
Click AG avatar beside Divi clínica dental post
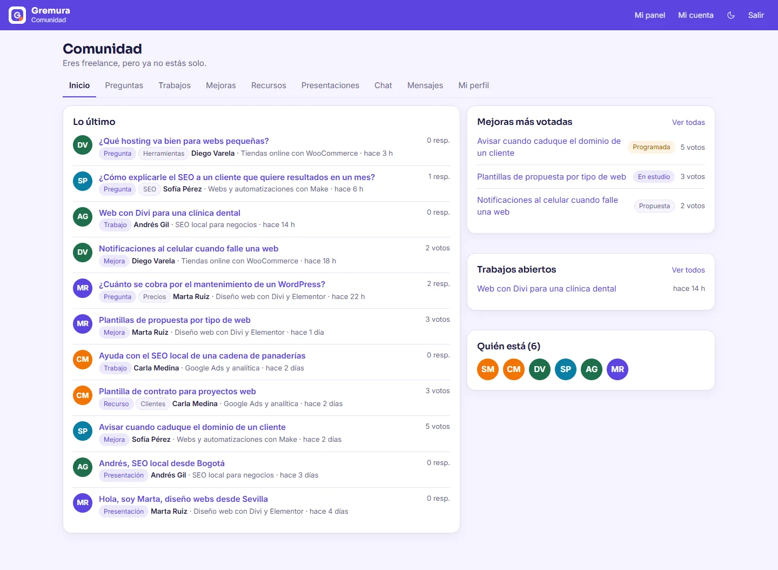(83, 216)
